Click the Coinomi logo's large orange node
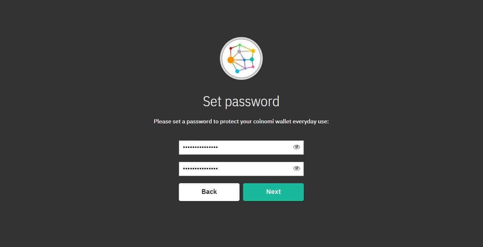The height and width of the screenshot is (247, 483). point(231,60)
